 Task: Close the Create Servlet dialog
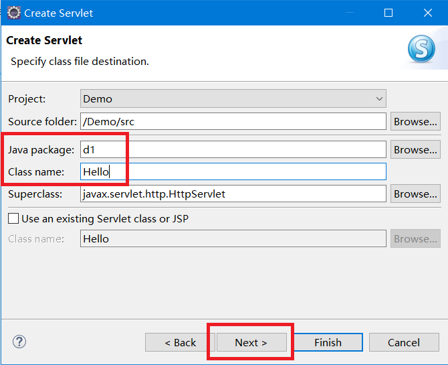(427, 13)
